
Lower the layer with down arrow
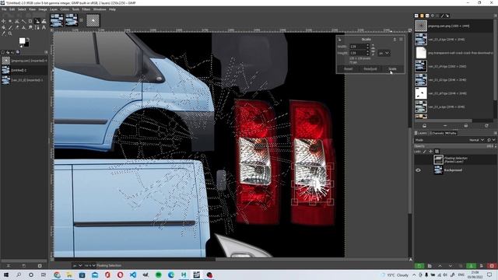(x=451, y=266)
